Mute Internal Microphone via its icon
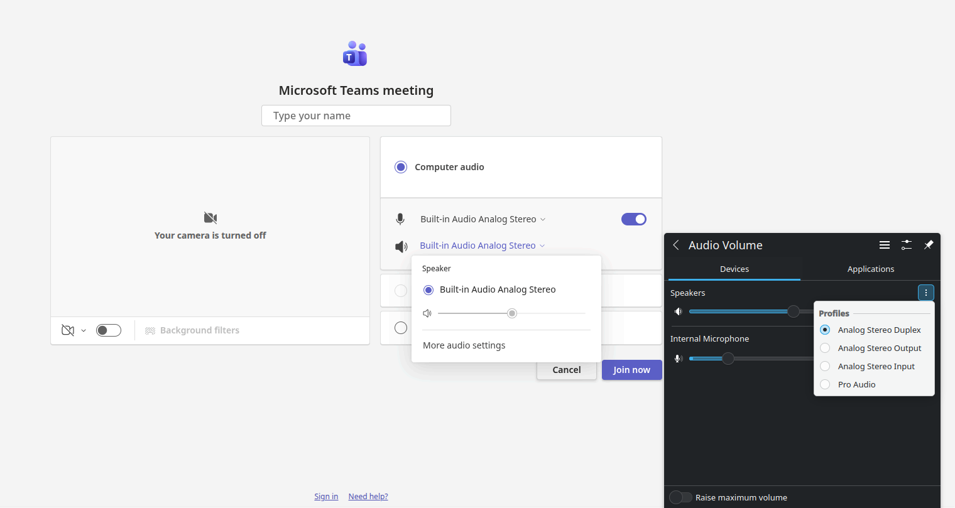 (679, 359)
